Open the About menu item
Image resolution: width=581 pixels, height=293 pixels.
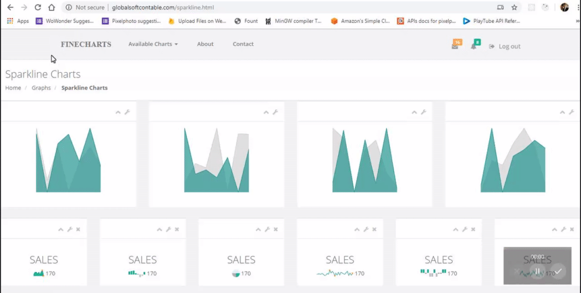coord(205,44)
